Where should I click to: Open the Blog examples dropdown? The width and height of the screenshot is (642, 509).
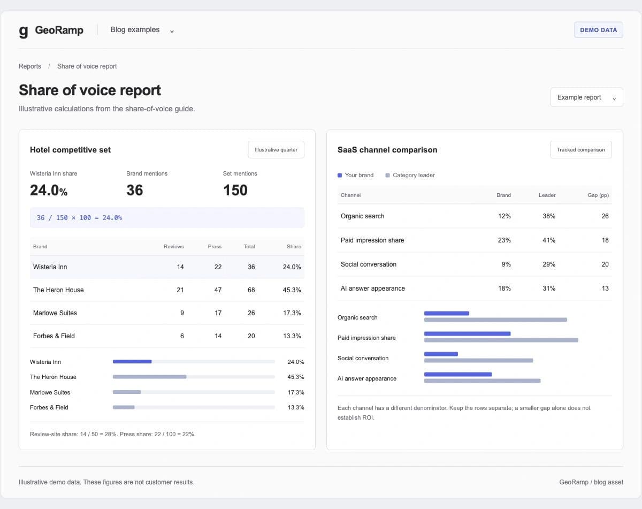pyautogui.click(x=142, y=30)
